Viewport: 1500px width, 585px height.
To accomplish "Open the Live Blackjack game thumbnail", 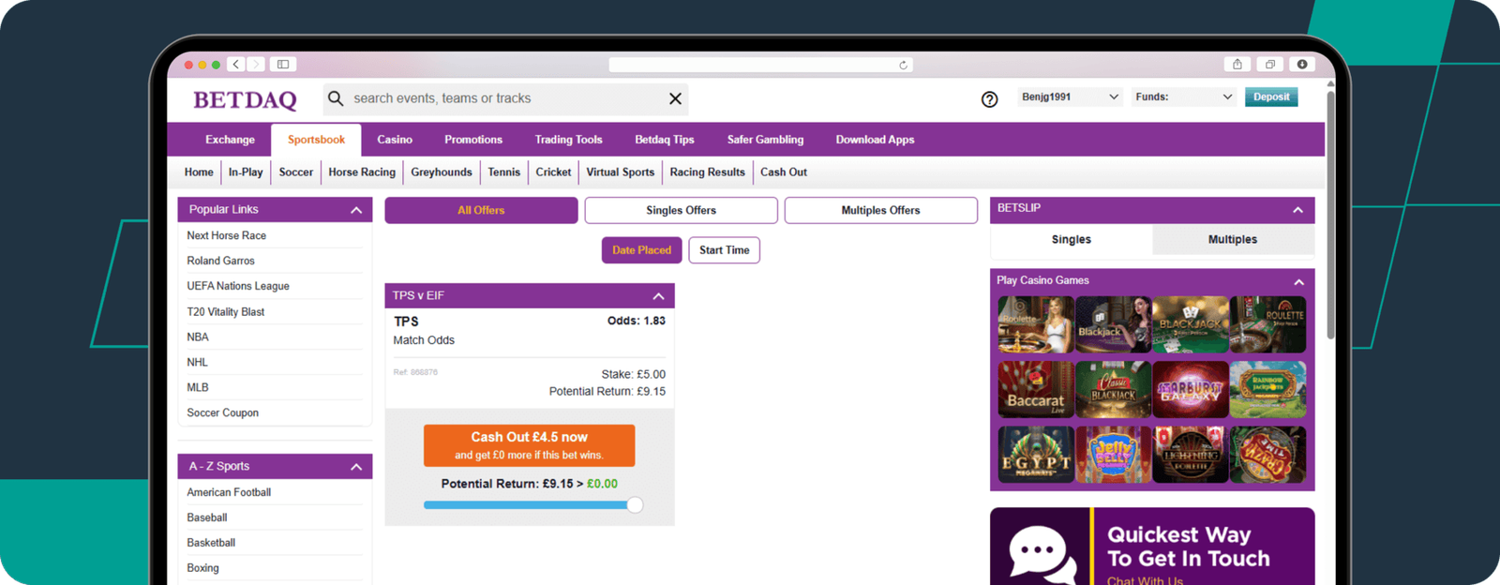I will click(x=1113, y=324).
